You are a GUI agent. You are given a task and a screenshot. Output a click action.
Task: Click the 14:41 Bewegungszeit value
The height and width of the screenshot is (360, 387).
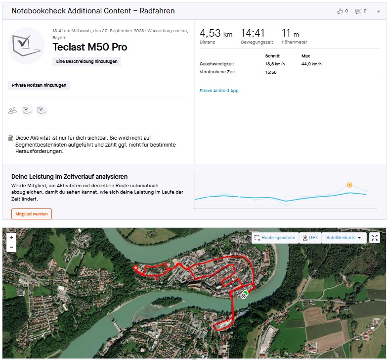point(253,33)
